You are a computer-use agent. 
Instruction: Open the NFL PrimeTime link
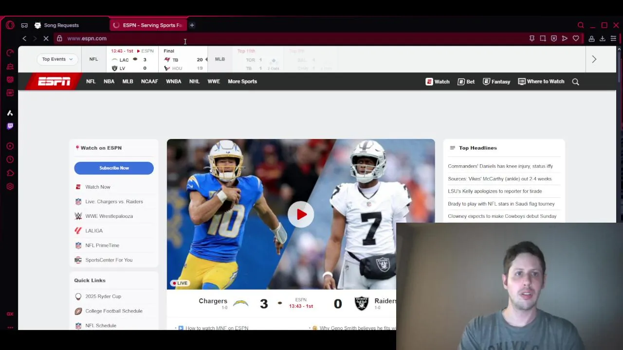[x=102, y=245]
